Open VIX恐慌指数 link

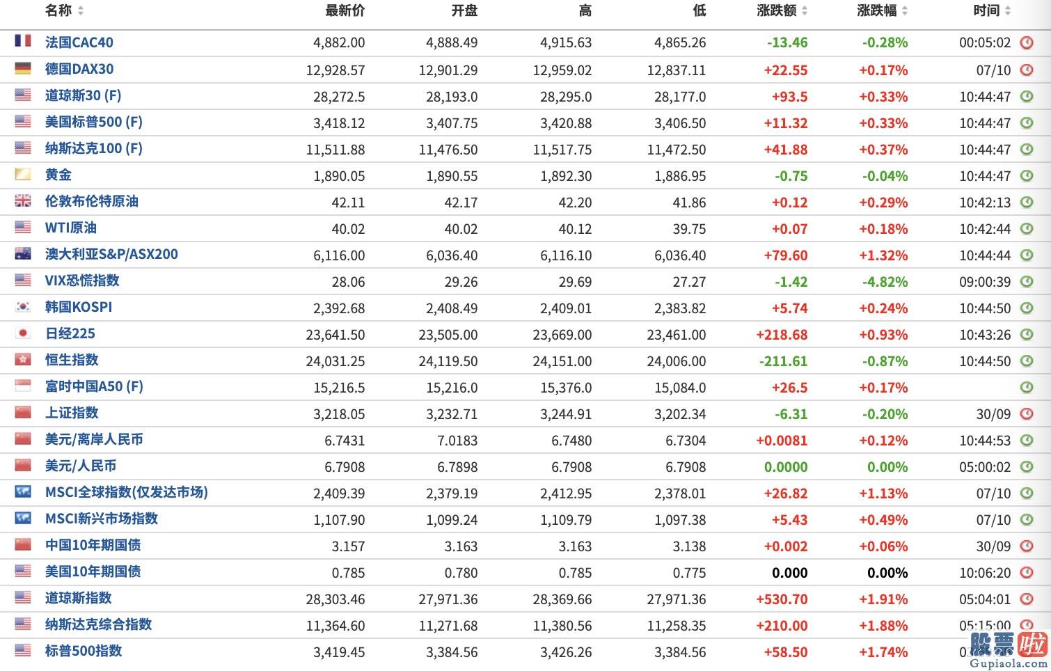point(82,281)
